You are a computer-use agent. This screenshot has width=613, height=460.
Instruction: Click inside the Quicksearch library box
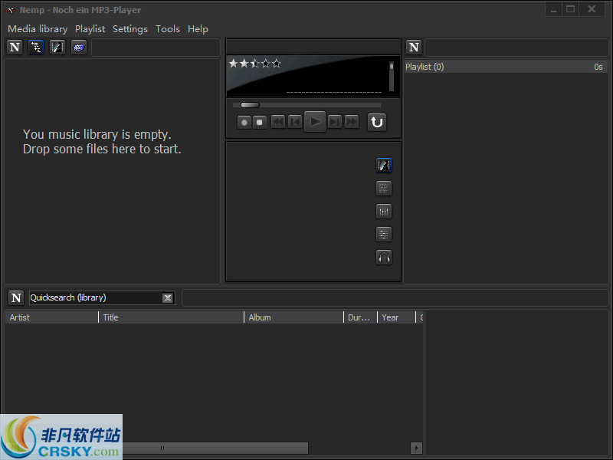click(92, 297)
